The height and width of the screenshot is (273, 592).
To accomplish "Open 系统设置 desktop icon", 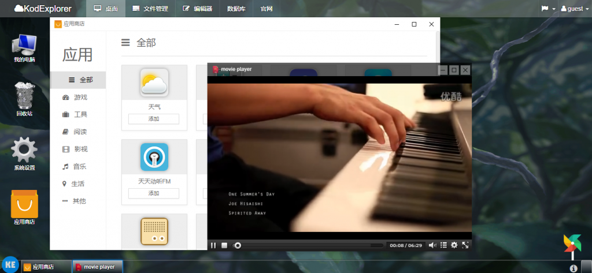I will (24, 154).
